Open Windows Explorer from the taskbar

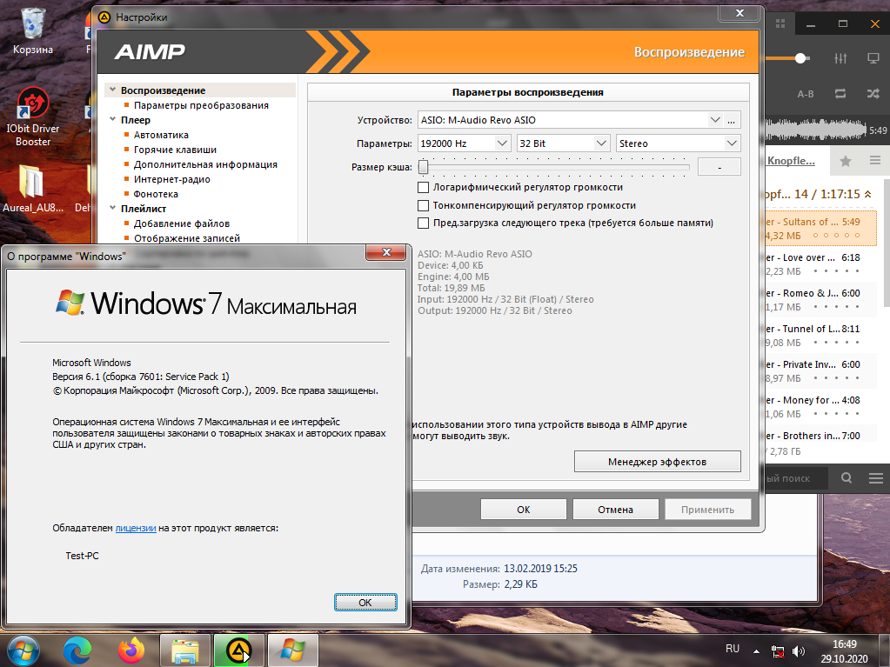point(185,650)
